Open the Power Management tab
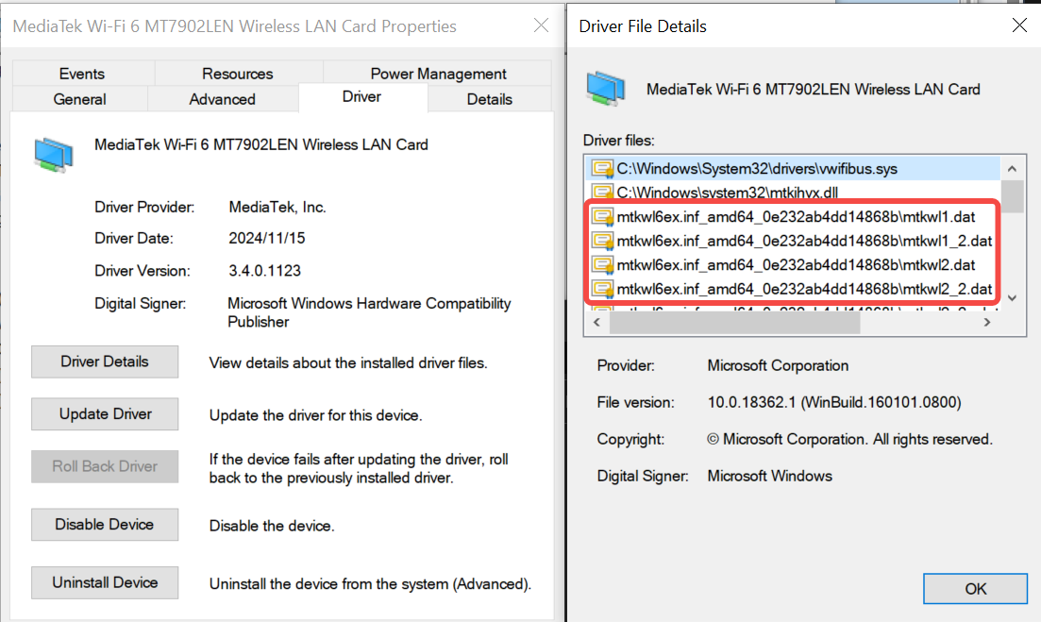 438,74
